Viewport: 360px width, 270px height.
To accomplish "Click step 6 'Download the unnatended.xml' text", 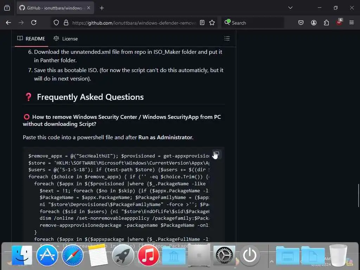I will point(128,56).
